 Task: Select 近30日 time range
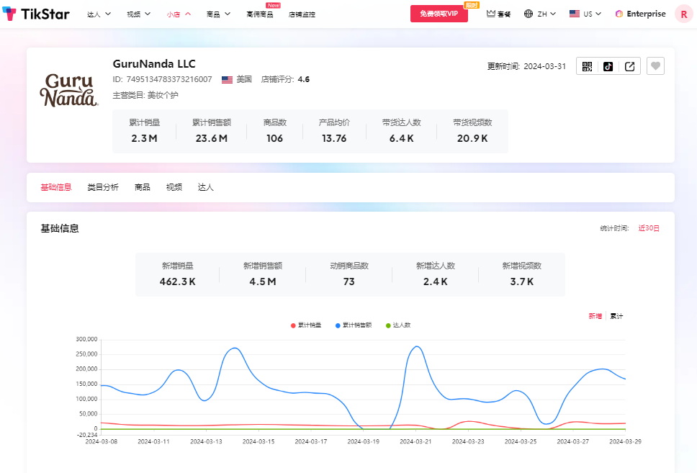649,228
